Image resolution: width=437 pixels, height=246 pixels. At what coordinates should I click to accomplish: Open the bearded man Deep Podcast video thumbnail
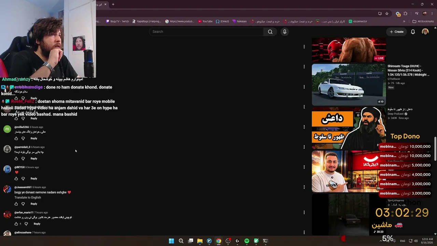click(349, 128)
